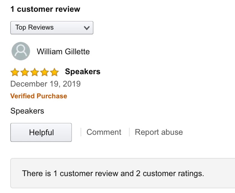Screen dimensions: 235x193
Task: Click the first star of the rating
Action: coord(15,72)
